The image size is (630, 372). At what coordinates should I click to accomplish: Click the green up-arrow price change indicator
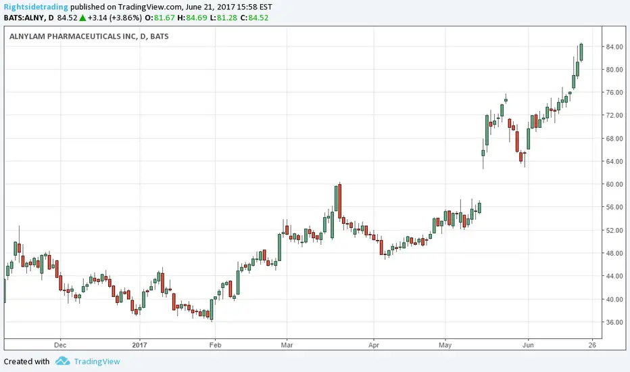point(82,18)
